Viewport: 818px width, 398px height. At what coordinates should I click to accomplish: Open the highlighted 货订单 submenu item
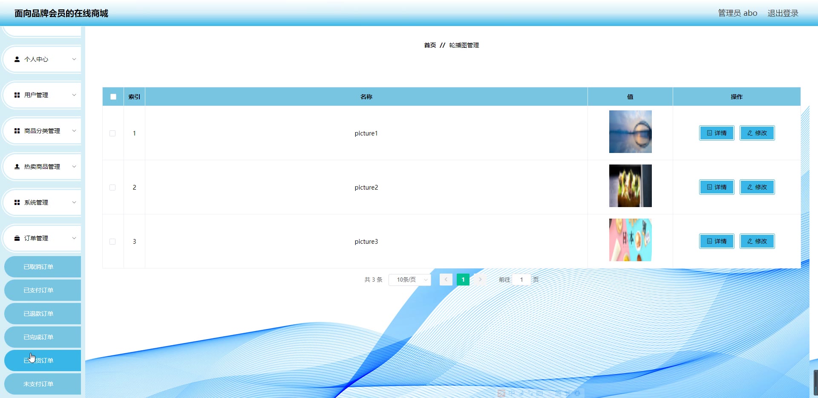[43, 361]
